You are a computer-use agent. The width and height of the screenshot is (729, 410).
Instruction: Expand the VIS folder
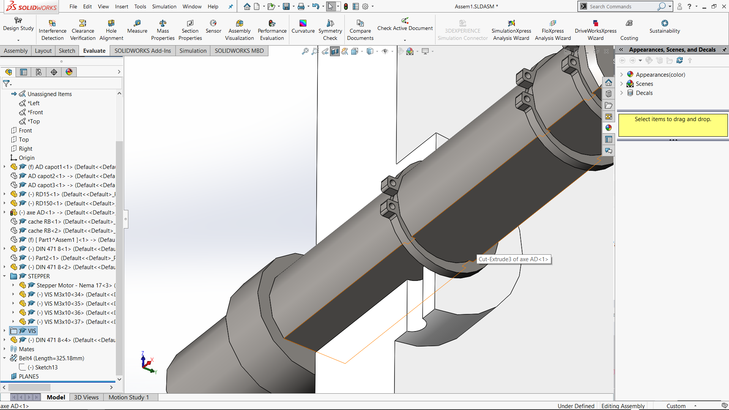[x=5, y=331]
